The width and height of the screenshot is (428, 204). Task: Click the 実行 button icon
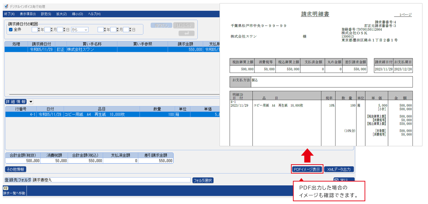click(337, 180)
